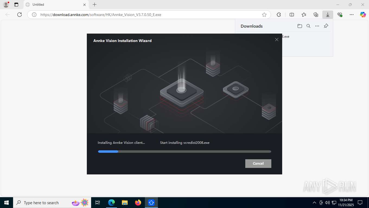Toggle split screen view

pos(292,15)
